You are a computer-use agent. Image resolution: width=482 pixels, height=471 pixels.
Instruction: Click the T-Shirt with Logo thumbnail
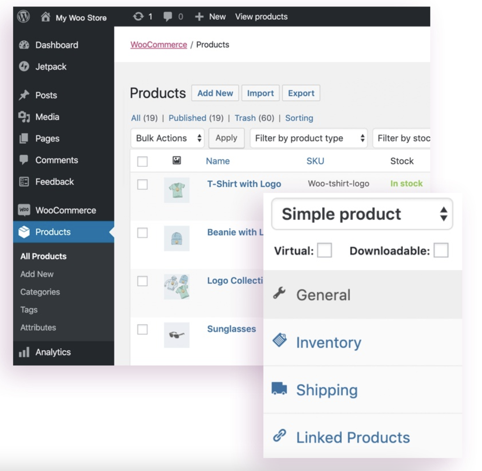point(177,190)
